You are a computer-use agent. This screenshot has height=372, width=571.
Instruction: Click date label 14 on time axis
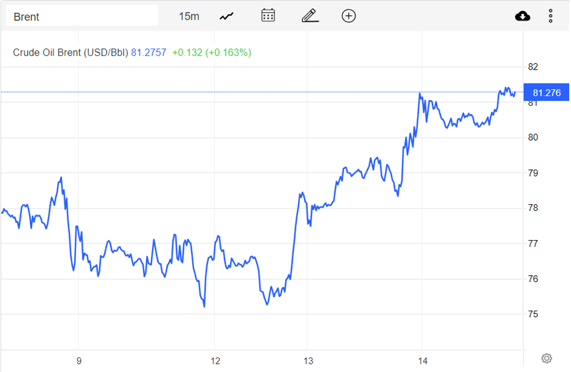coord(421,361)
